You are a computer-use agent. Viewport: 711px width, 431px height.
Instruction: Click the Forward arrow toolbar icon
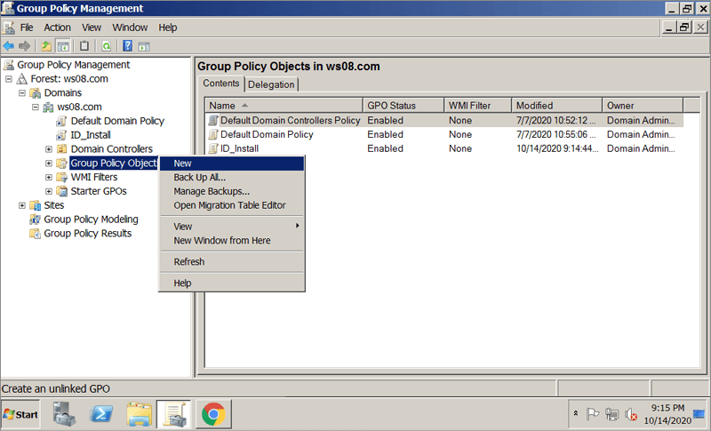pyautogui.click(x=25, y=46)
